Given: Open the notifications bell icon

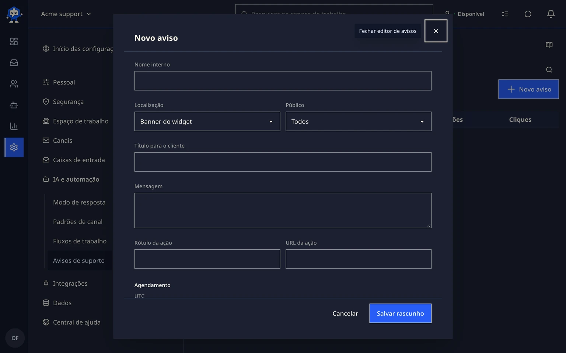Looking at the screenshot, I should 551,14.
